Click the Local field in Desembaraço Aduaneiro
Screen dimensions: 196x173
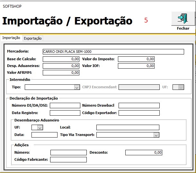click(128, 127)
